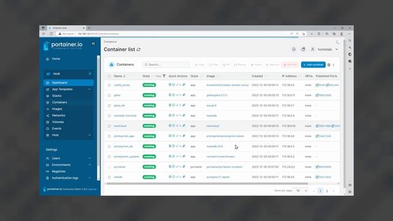Expand App Templates submenu chevron

click(90, 89)
